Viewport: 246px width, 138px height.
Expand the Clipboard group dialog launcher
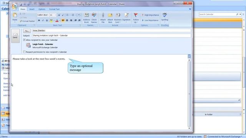point(35,25)
